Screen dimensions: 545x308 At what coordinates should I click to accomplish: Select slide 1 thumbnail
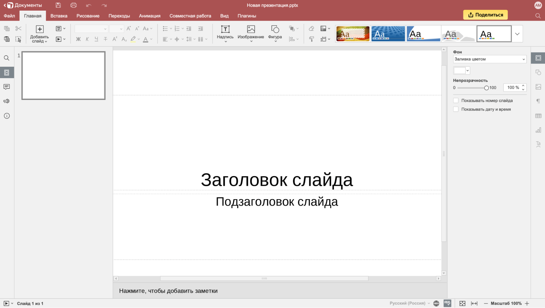pyautogui.click(x=64, y=75)
